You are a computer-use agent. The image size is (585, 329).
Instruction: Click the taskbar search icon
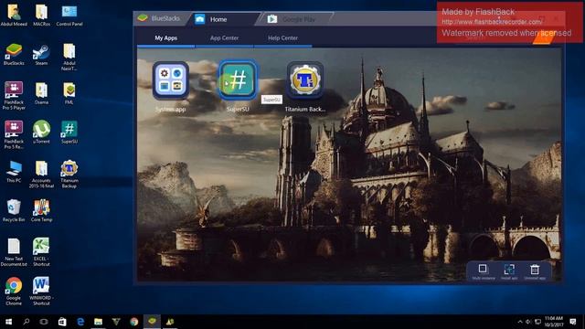coord(27,322)
